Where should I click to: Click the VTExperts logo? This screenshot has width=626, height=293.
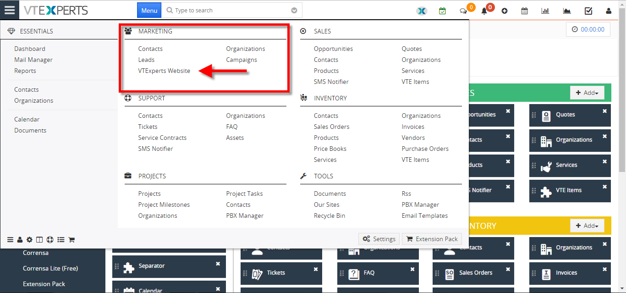pos(56,10)
